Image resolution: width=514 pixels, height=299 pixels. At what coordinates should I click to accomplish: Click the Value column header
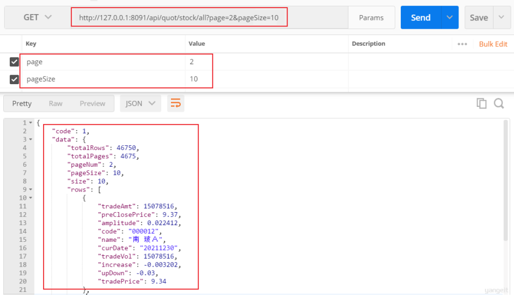click(x=197, y=44)
